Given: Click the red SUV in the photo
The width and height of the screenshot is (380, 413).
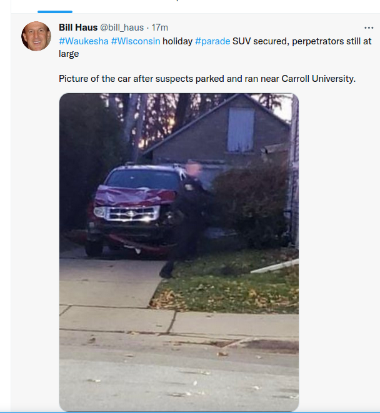Looking at the screenshot, I should pos(132,209).
